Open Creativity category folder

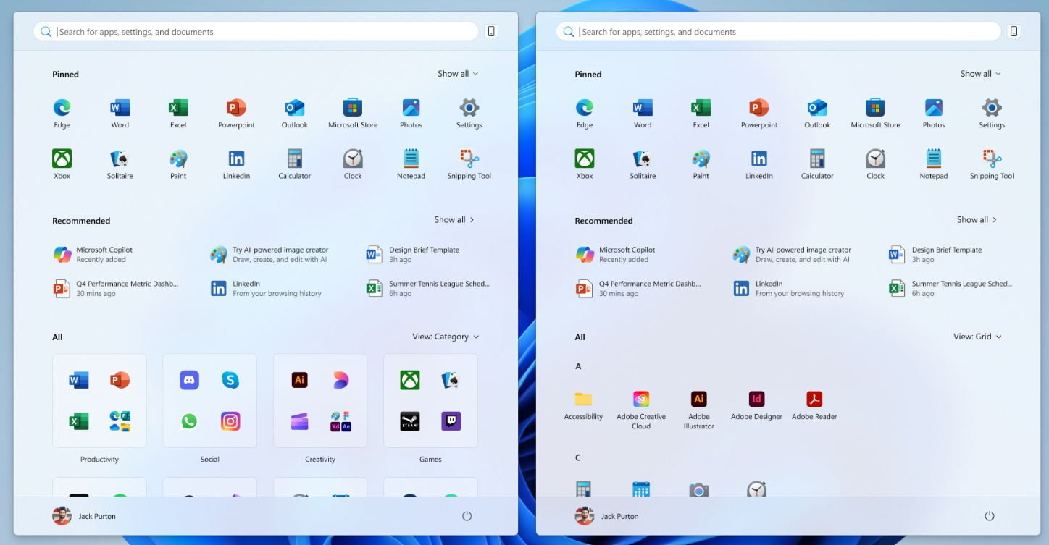coord(320,400)
